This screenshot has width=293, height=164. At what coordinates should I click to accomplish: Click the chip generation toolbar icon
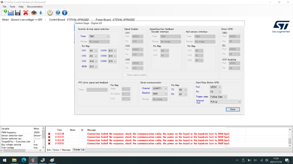pos(34,13)
